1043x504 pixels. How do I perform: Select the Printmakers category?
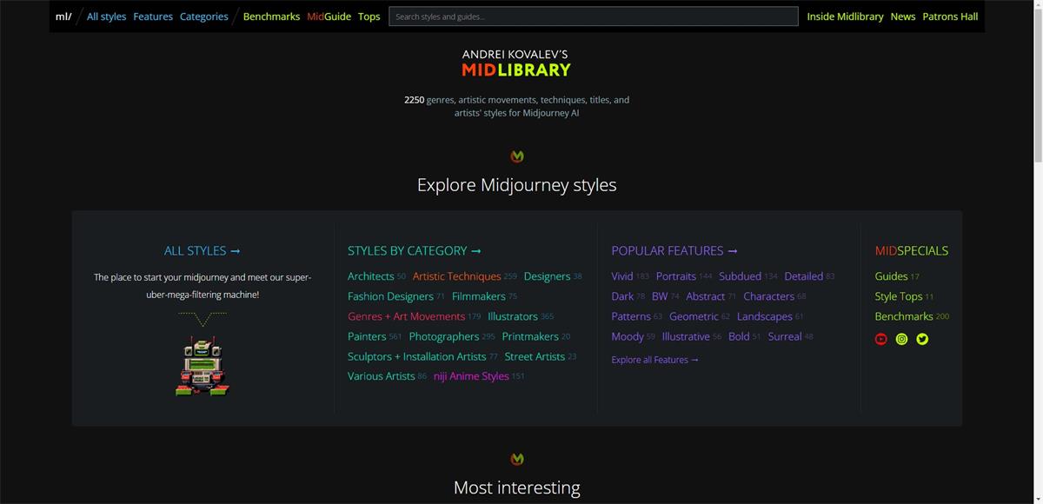[530, 336]
